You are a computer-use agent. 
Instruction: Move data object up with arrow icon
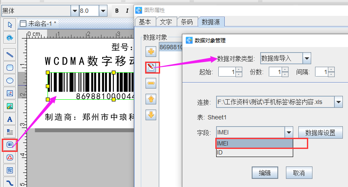tap(151, 99)
